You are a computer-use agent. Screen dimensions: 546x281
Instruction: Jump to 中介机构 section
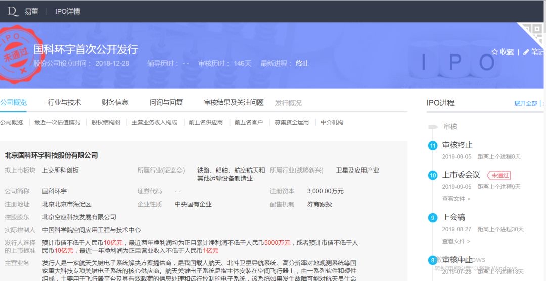(332, 122)
